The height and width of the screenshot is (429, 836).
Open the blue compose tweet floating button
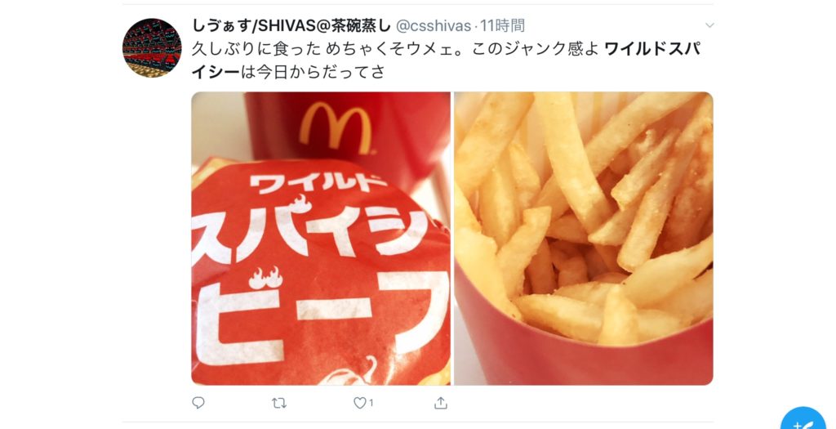point(804,419)
